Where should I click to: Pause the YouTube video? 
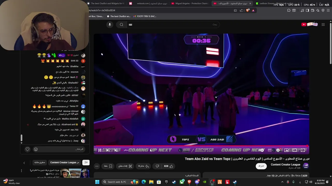pos(100,150)
